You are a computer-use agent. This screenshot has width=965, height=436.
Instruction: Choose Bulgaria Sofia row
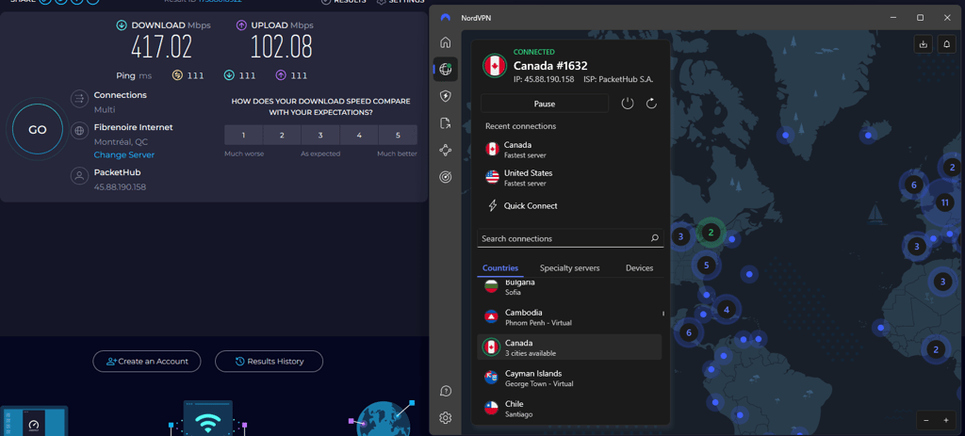pyautogui.click(x=569, y=287)
